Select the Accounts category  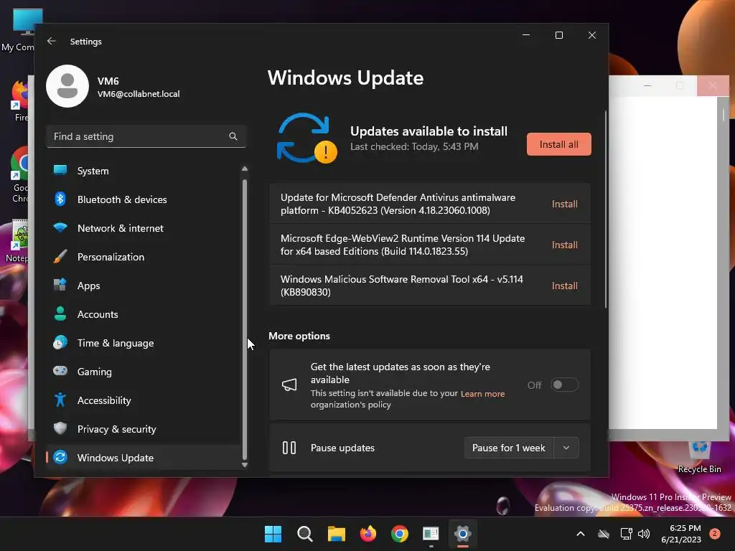click(x=143, y=314)
